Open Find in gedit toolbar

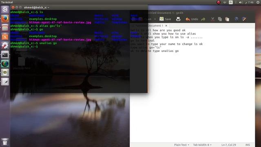[x=237, y=19]
